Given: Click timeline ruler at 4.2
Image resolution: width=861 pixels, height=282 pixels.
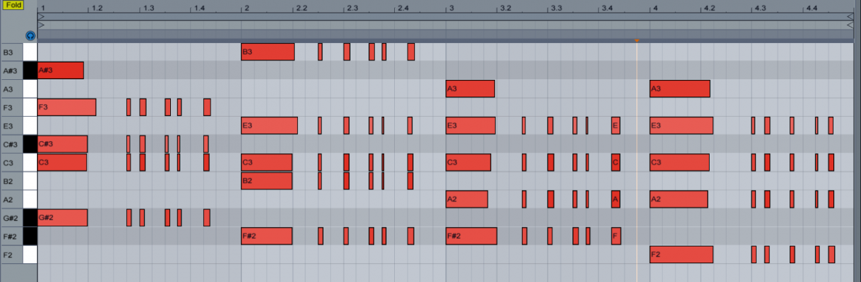Looking at the screenshot, I should click(709, 9).
